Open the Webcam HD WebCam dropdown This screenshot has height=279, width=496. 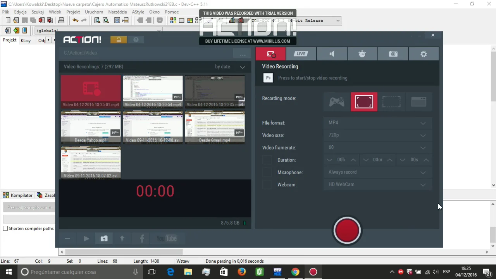(x=378, y=185)
